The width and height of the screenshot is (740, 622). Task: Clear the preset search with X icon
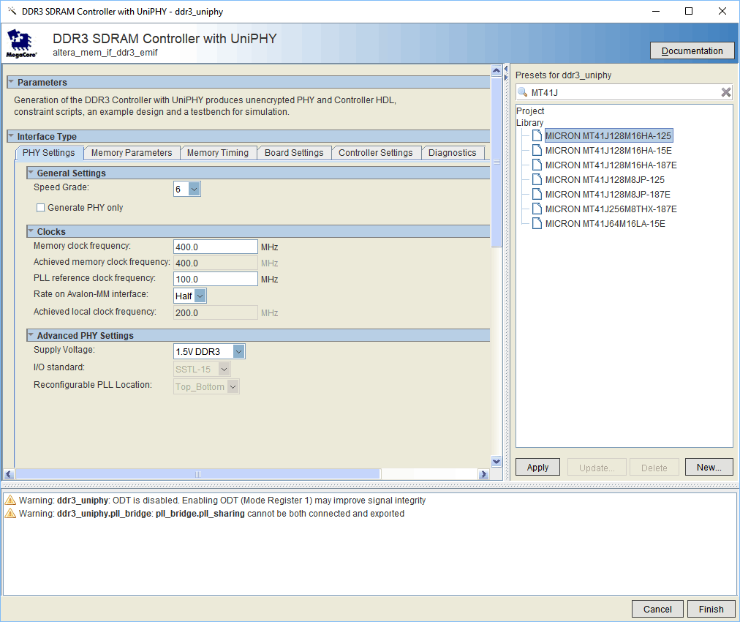(x=725, y=92)
